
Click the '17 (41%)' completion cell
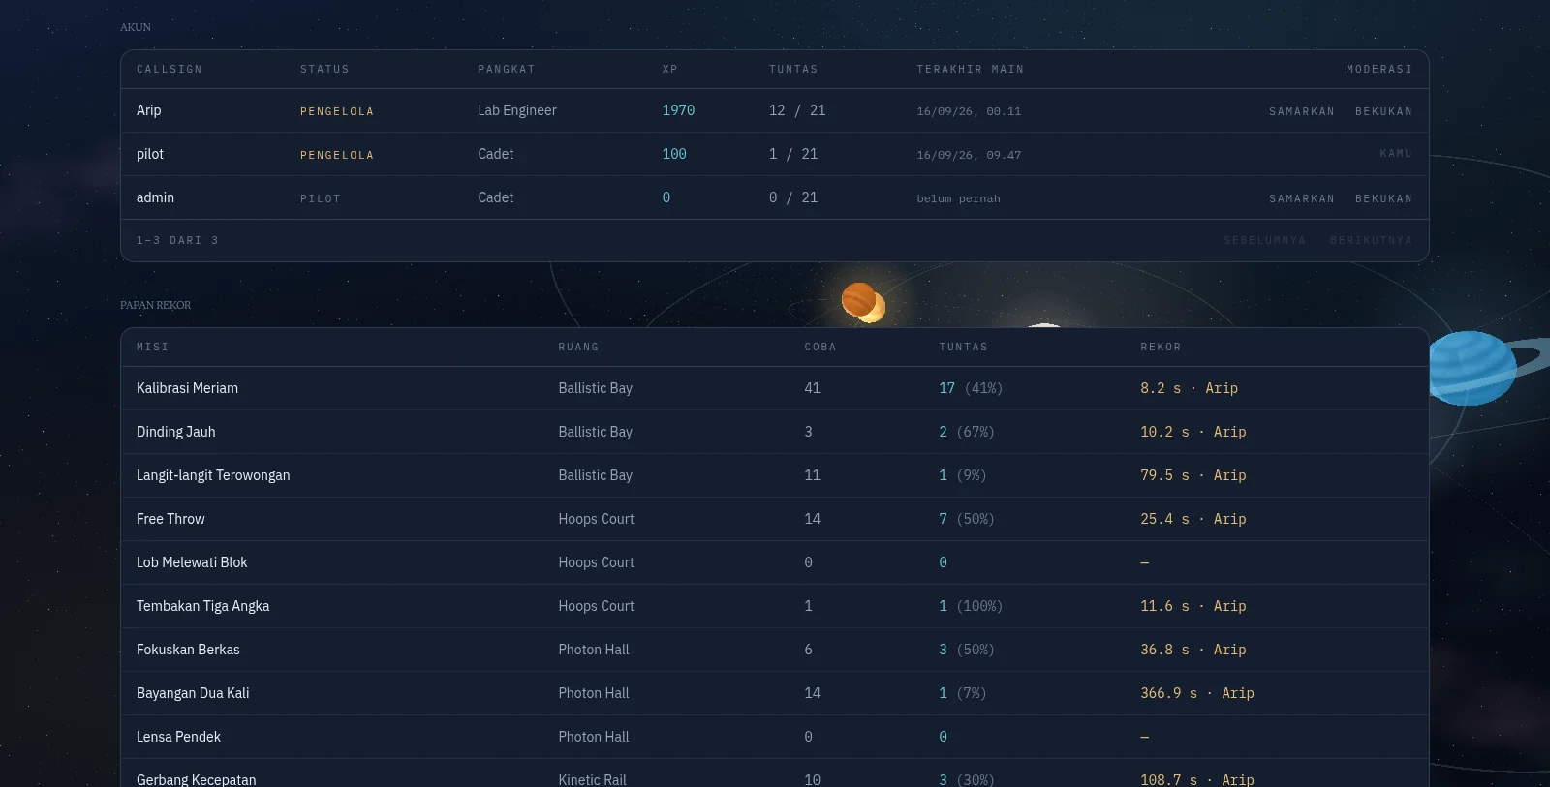971,388
